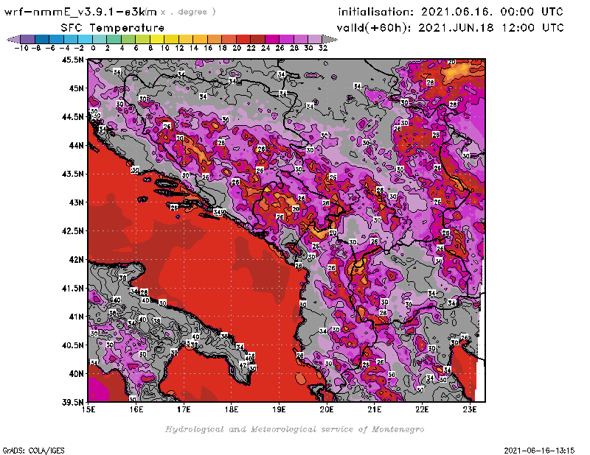Screen dimensions: 590x455
Task: Click the 40N latitude axis label
Action: click(x=76, y=374)
